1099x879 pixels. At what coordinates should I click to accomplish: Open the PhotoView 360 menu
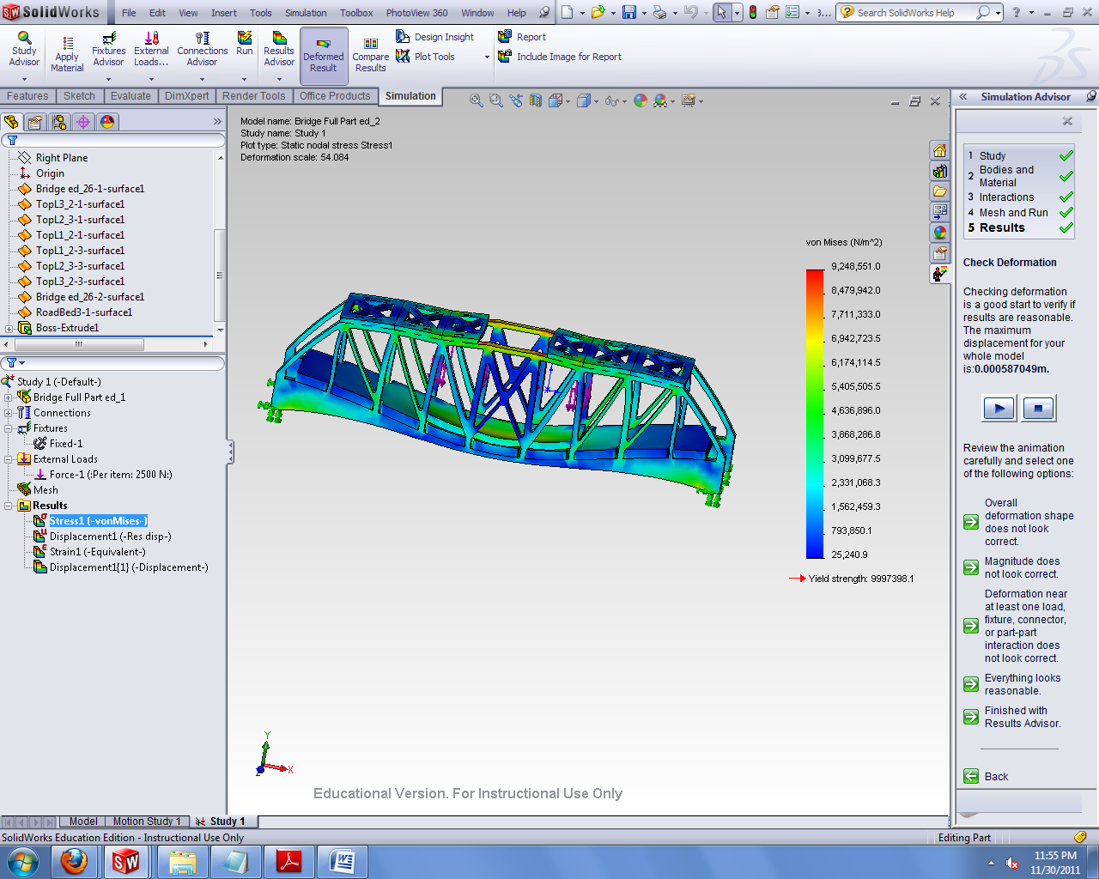[416, 13]
